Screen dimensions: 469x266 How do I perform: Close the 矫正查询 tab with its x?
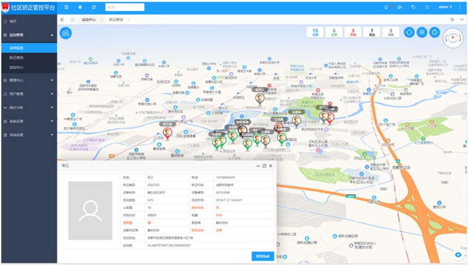coord(129,20)
